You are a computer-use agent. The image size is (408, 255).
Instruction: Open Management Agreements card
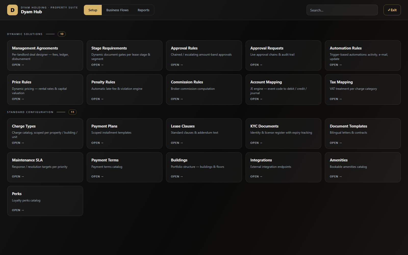(x=45, y=55)
